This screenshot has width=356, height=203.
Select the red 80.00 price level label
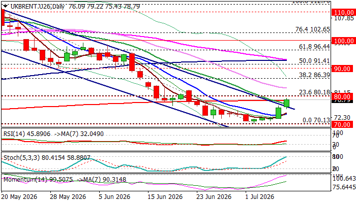pos(342,96)
